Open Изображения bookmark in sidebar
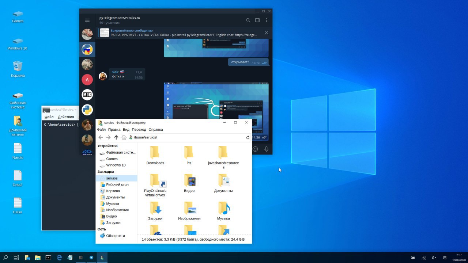The width and height of the screenshot is (468, 263). point(116,210)
